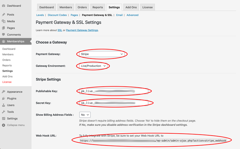This screenshot has width=240, height=149.
Task: Open License in the Memberships submenu
Action: pyautogui.click(x=7, y=82)
